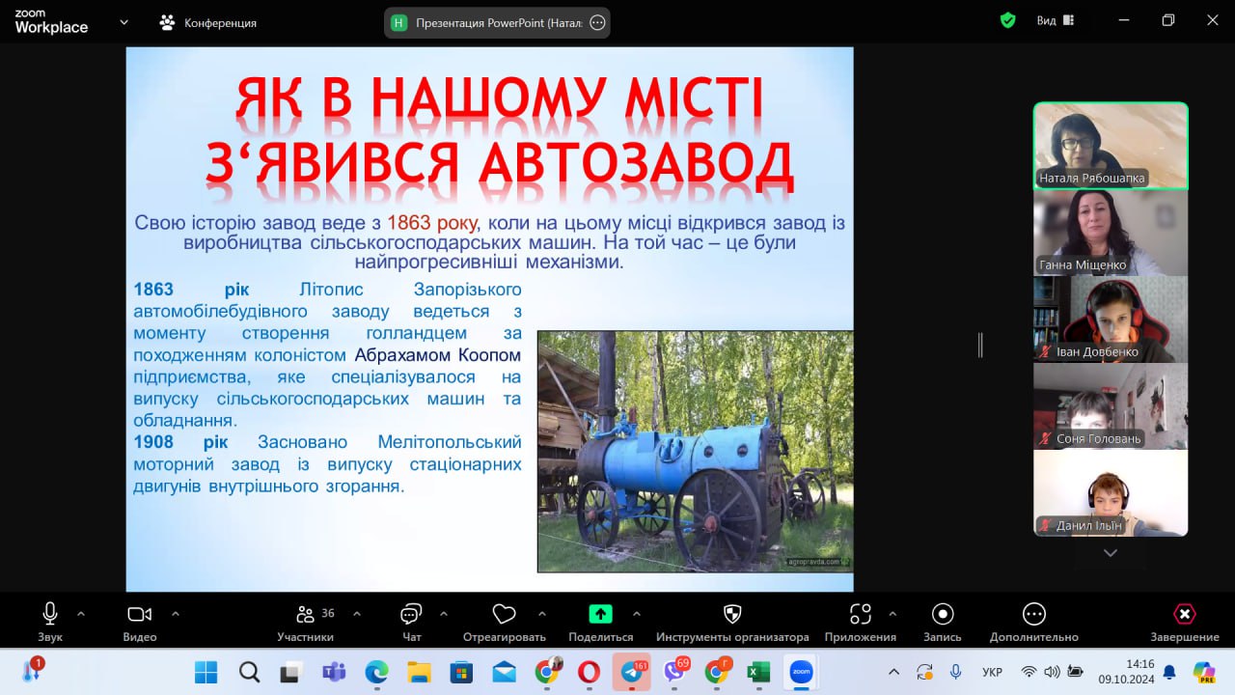
Task: Open the Конференция meeting tab
Action: click(x=208, y=22)
